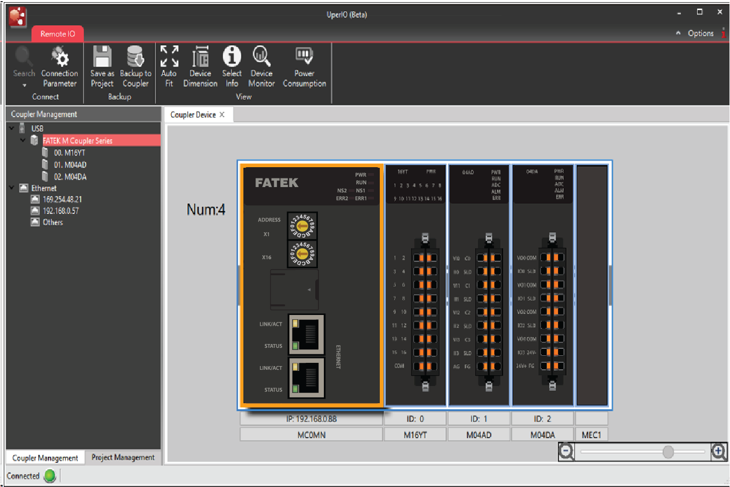Select the M04AD module image
This screenshot has height=487, width=730.
[x=479, y=285]
